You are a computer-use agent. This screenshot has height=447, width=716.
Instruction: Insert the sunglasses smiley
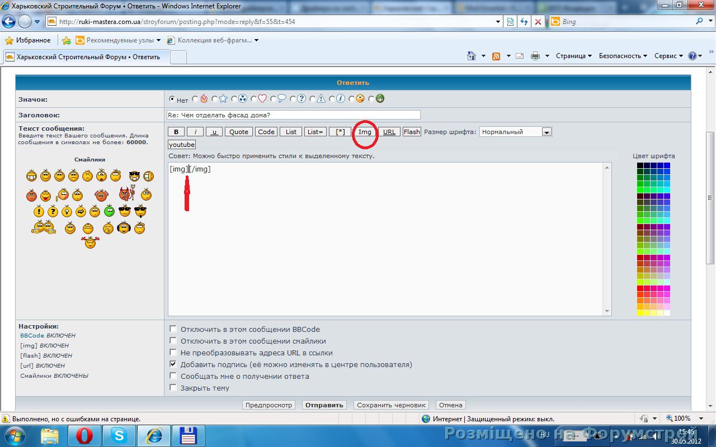click(x=134, y=176)
